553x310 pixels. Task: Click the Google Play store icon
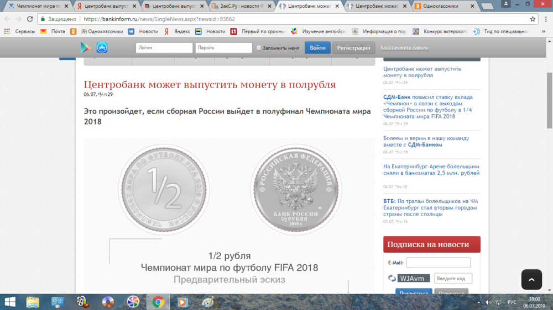tap(86, 47)
